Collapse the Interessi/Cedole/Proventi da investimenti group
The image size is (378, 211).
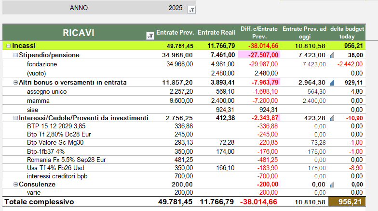tap(15, 118)
